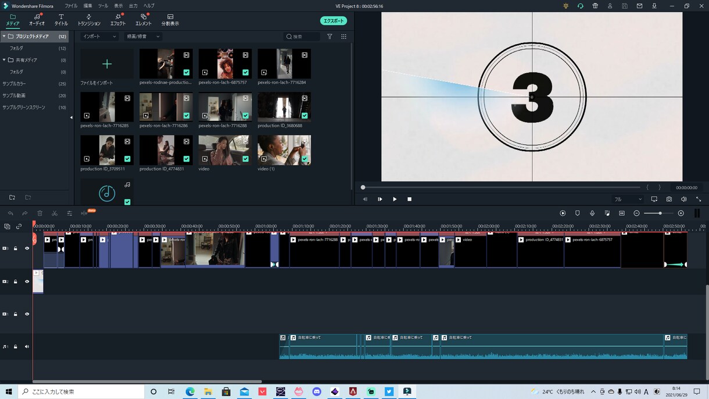The width and height of the screenshot is (709, 399).
Task: Toggle visibility eye of video track 3
Action: click(x=27, y=248)
